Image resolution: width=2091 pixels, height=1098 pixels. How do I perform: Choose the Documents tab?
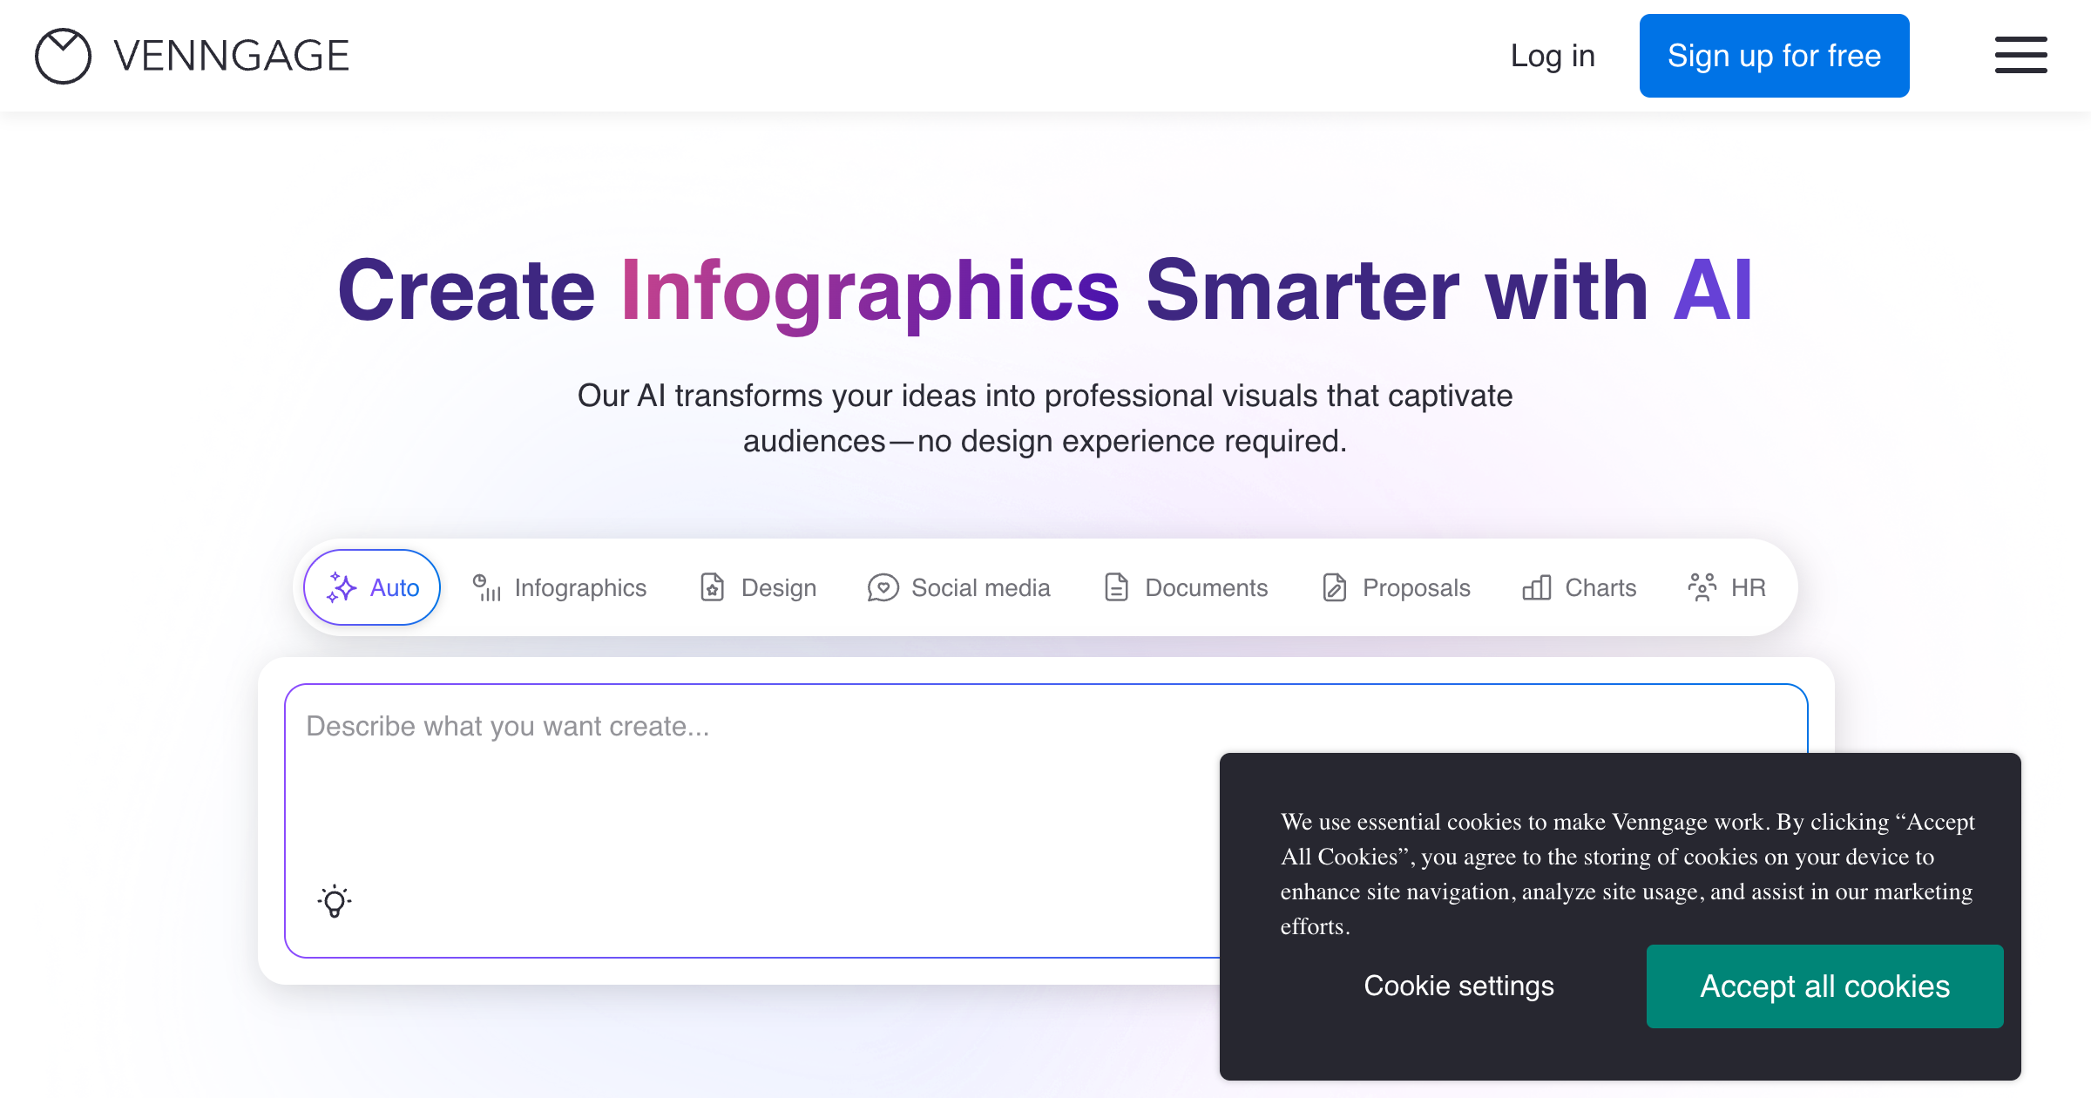point(1186,587)
